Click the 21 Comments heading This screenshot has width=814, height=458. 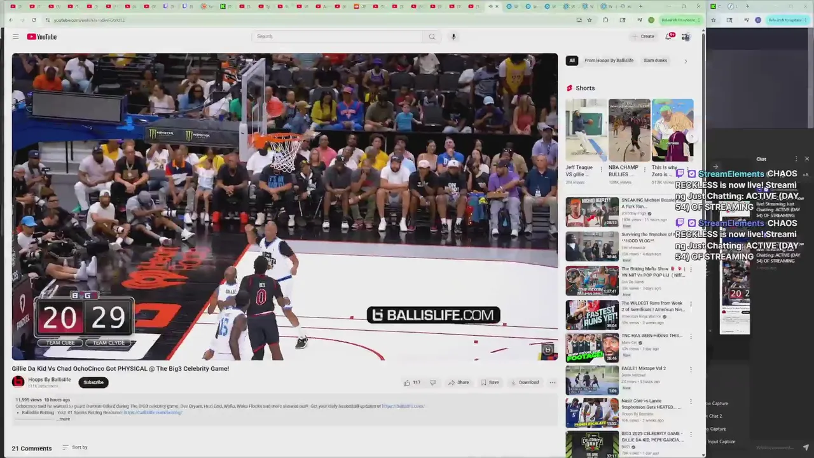(x=31, y=448)
